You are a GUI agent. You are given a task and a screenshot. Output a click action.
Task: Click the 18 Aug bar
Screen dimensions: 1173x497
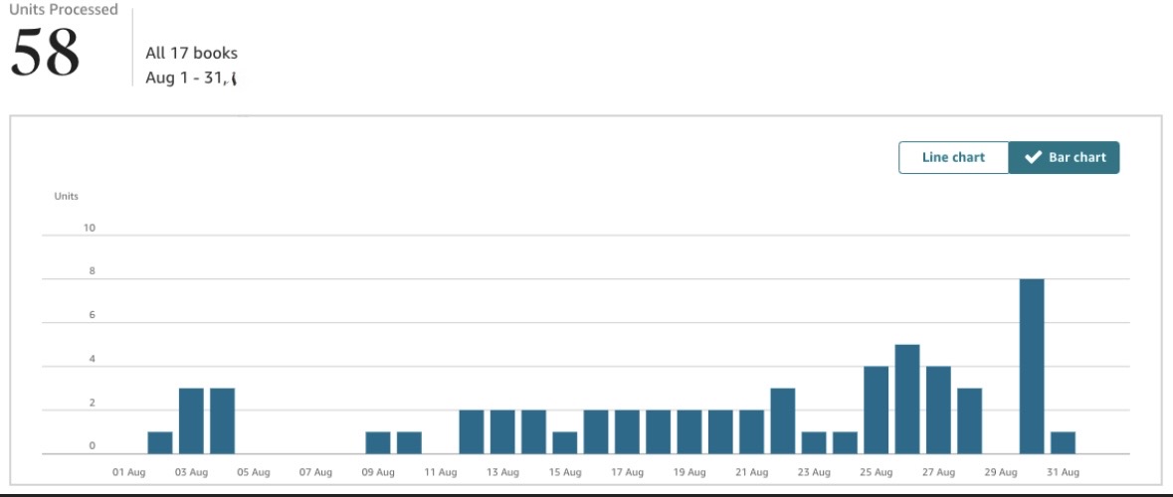click(659, 432)
